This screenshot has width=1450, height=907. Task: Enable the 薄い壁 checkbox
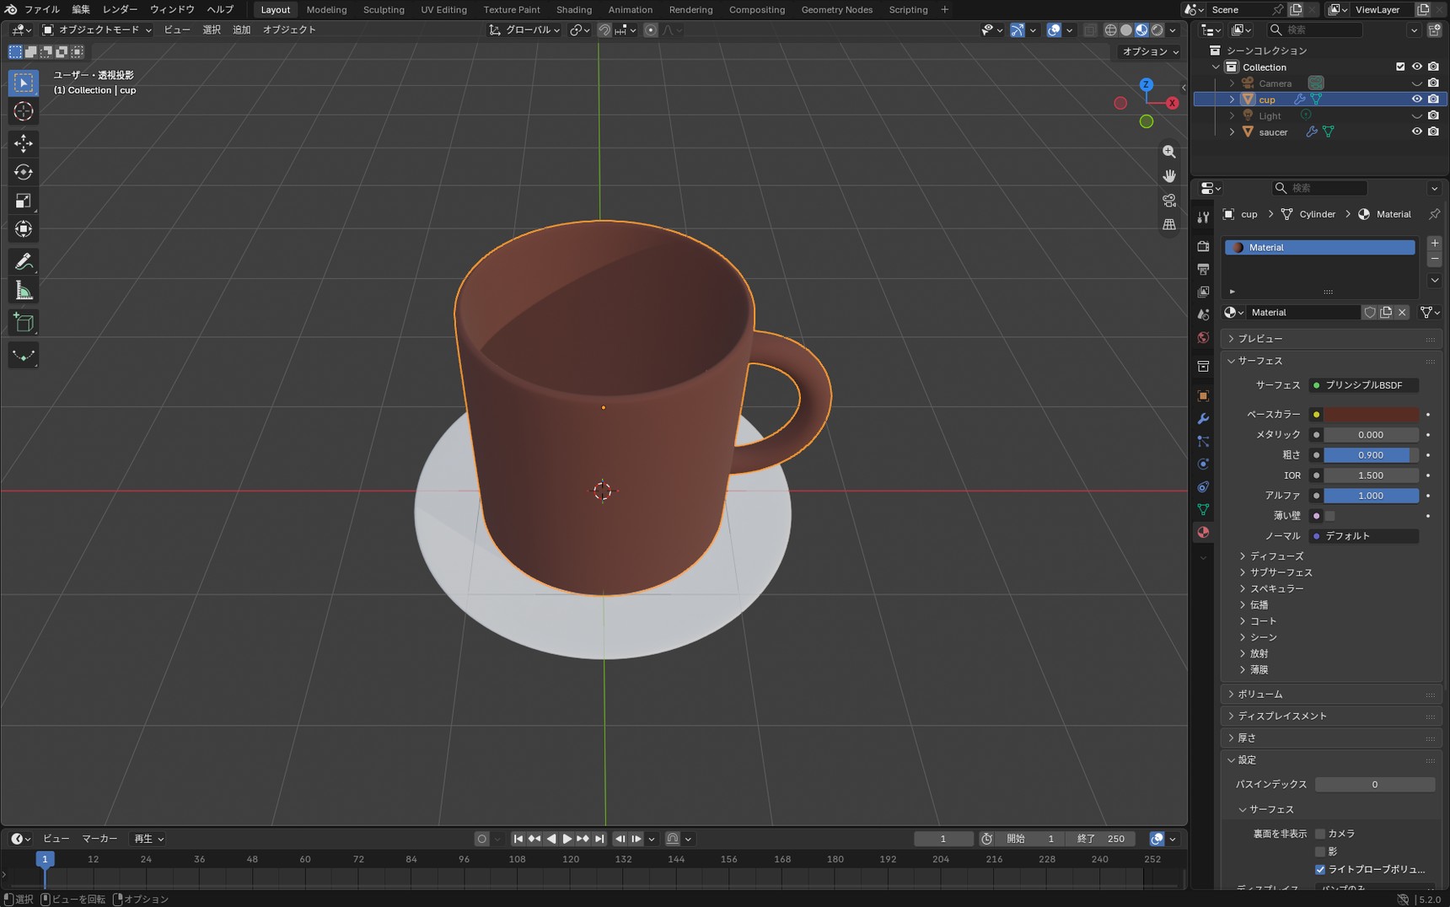[1329, 516]
